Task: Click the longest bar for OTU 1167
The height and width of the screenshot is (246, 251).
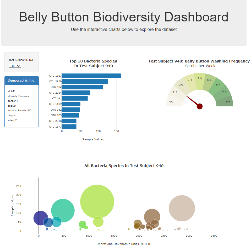Action: tap(92, 75)
